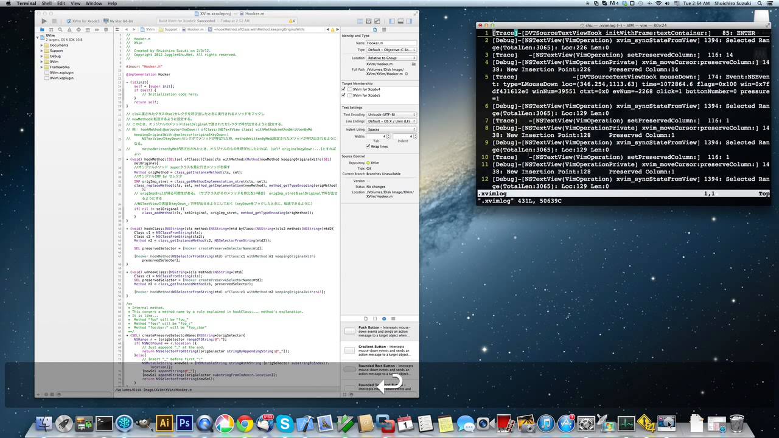Toggle the Wrap lines checkbox
Screen dimensions: 779x438
368,146
